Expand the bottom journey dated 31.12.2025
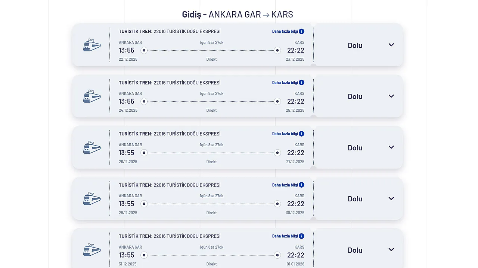Screen dimensions: 478x268 coord(391,249)
